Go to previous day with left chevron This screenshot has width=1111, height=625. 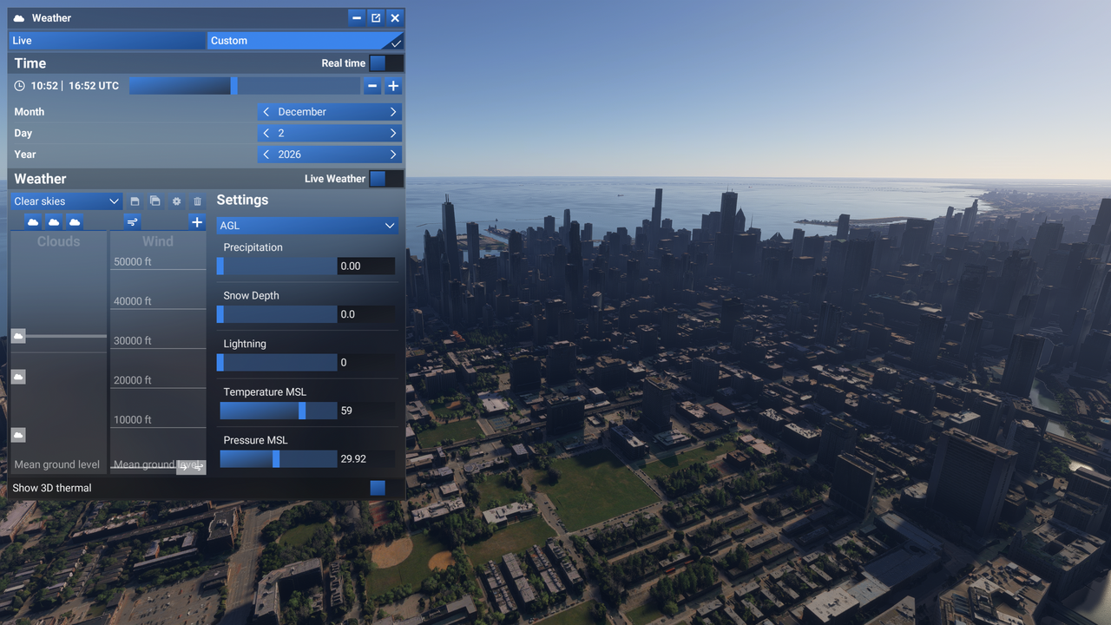coord(266,134)
